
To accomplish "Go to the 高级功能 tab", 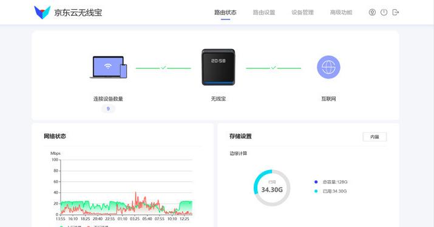I will 341,13.
